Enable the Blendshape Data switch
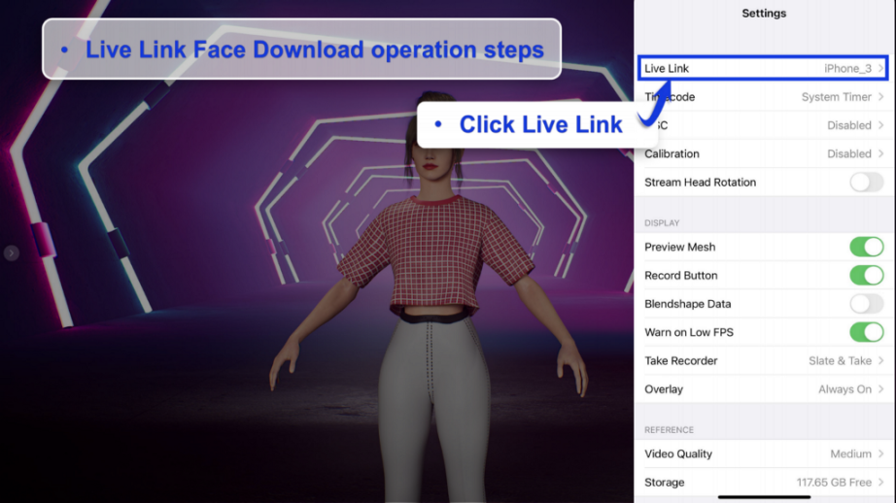Viewport: 896px width, 503px height. (865, 304)
